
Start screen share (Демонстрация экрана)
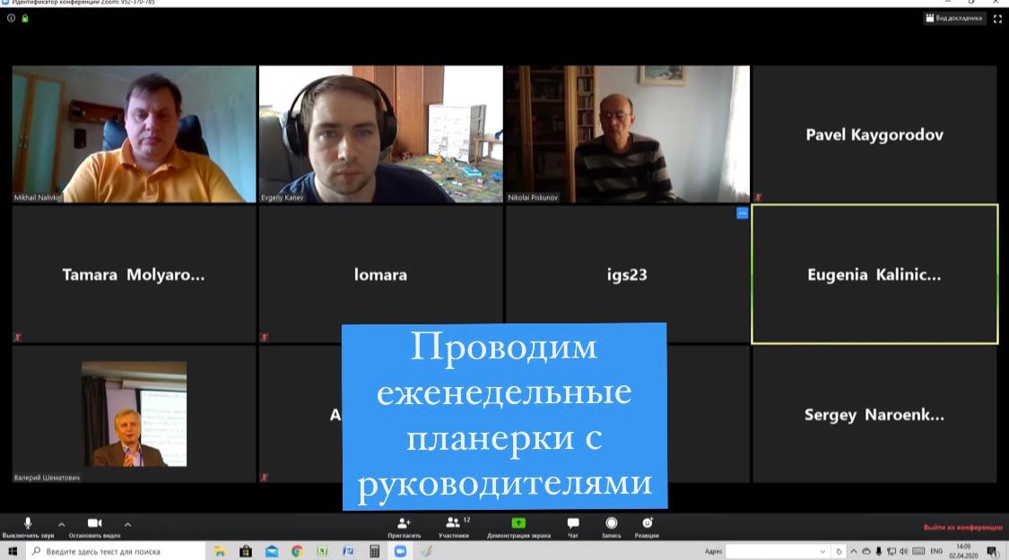[x=518, y=523]
